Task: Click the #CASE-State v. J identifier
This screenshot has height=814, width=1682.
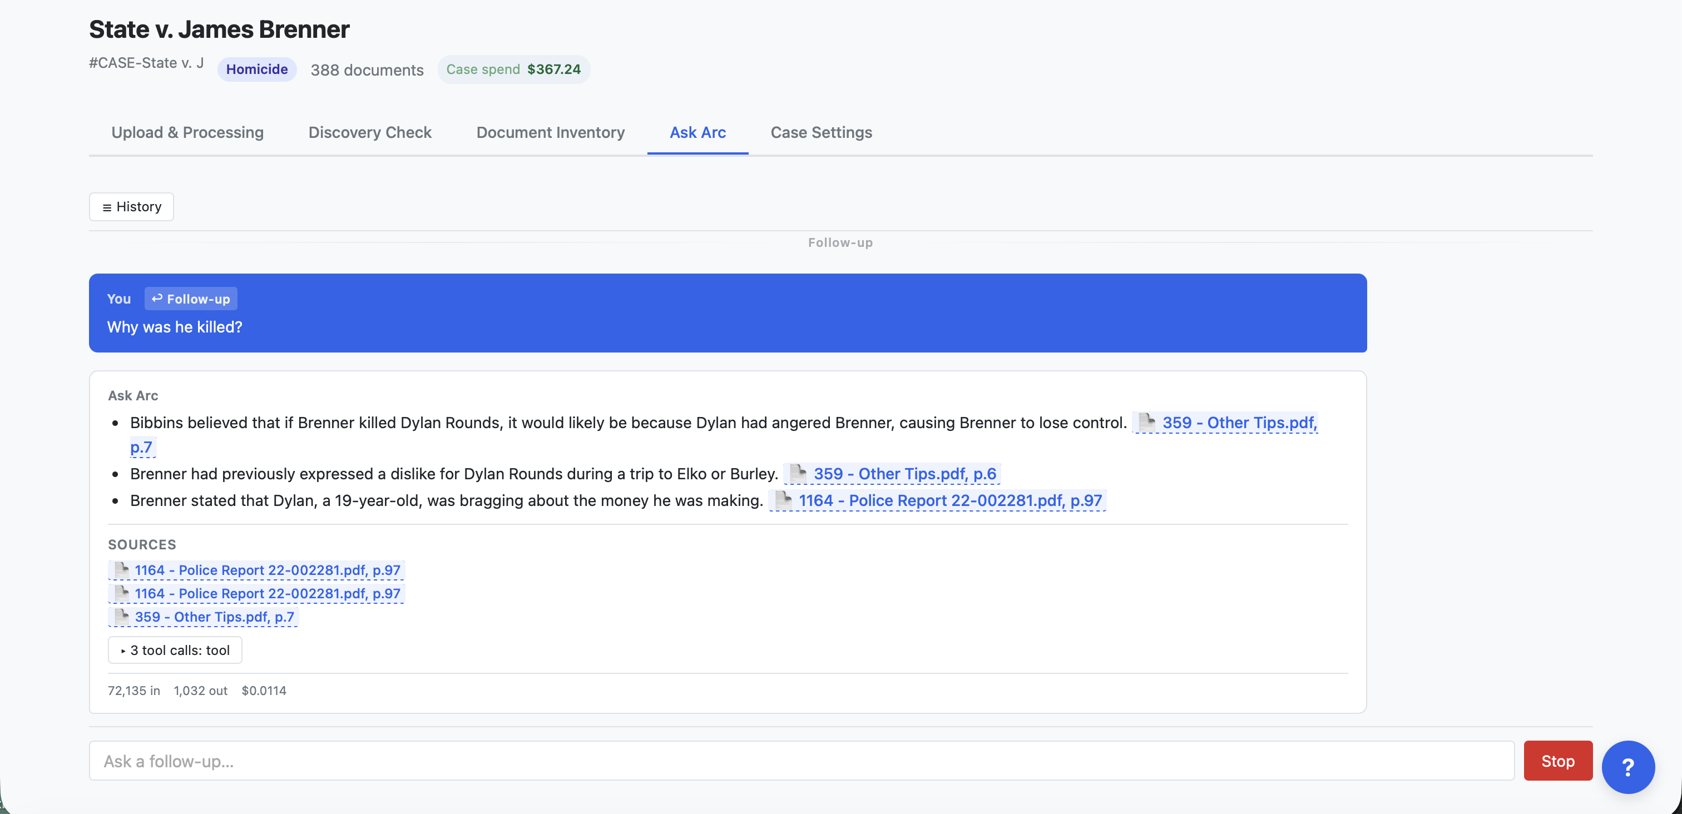Action: (x=146, y=63)
